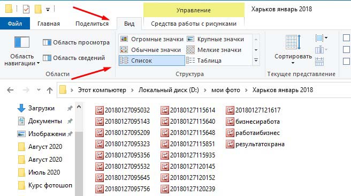Tick the bottom checkbox in the ribbon
351x196 pixels.
tap(347, 61)
